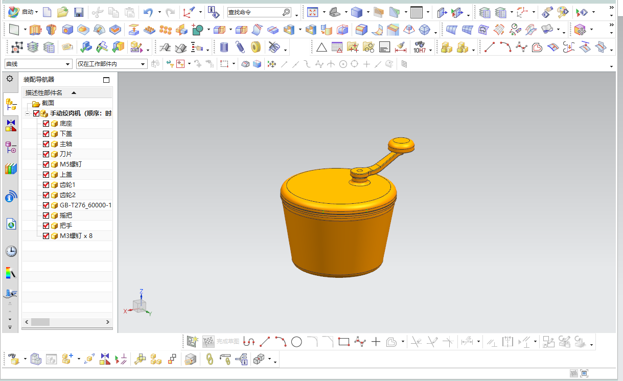This screenshot has width=623, height=381.
Task: Open the 曲线 selection type dropdown
Action: [38, 64]
